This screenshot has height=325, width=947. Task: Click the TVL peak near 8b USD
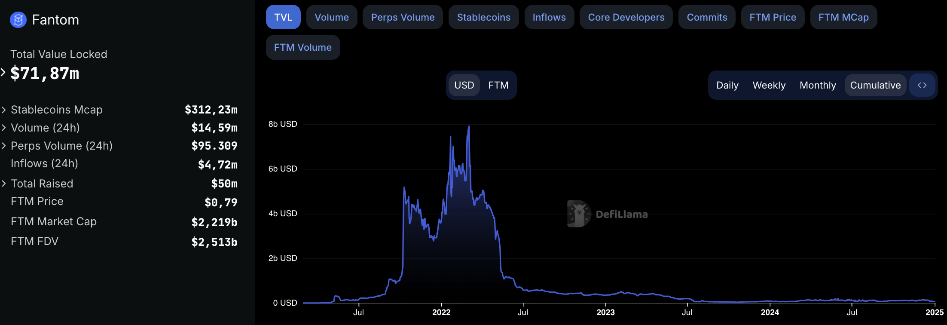click(469, 126)
